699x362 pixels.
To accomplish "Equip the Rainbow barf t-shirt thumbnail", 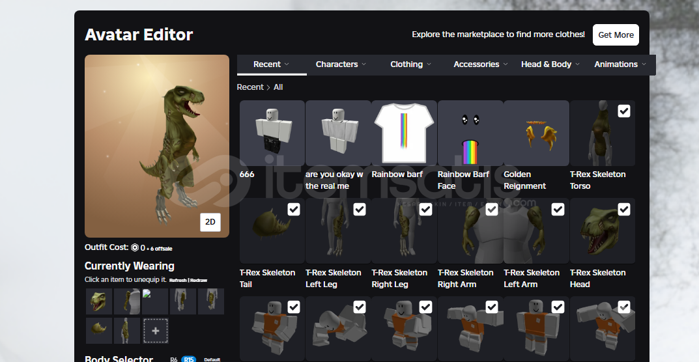I will tap(404, 133).
